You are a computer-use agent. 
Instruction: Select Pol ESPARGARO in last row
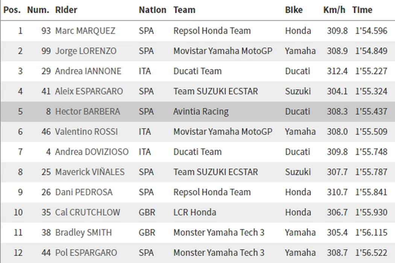[86, 253]
